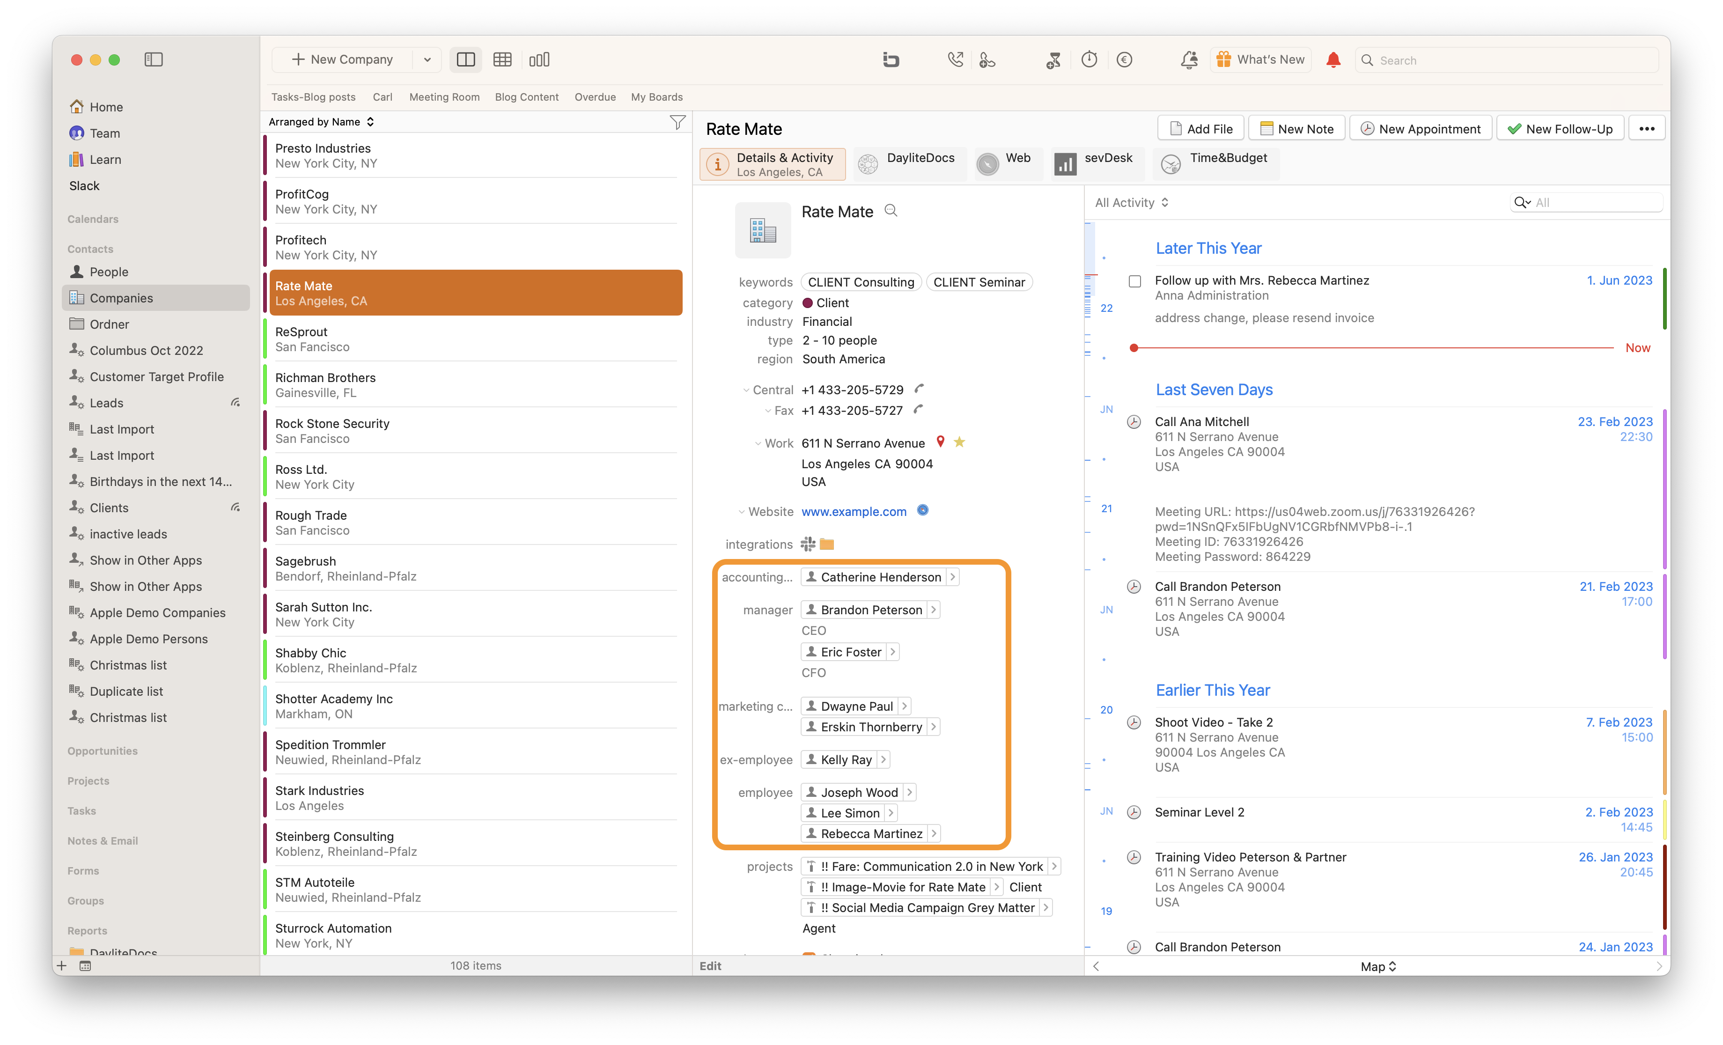Open the Map selector at bottom
This screenshot has height=1045, width=1723.
1377,966
